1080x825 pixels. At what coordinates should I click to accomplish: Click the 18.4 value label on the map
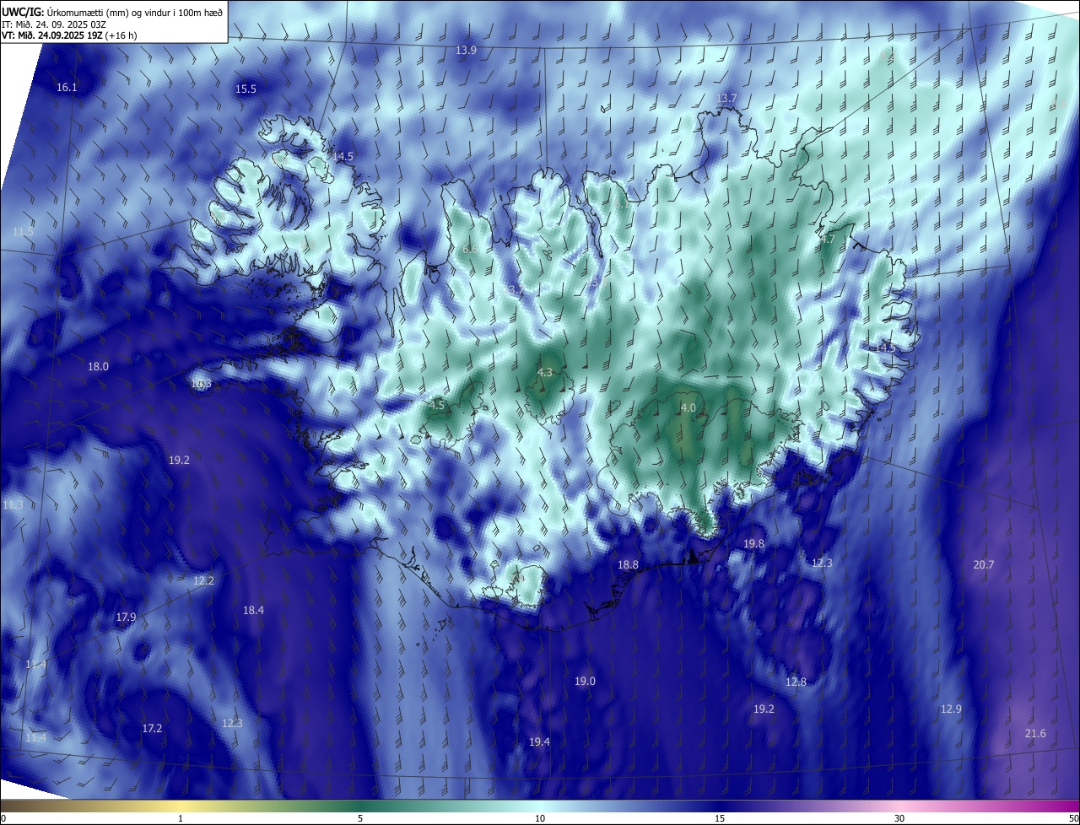pos(253,610)
